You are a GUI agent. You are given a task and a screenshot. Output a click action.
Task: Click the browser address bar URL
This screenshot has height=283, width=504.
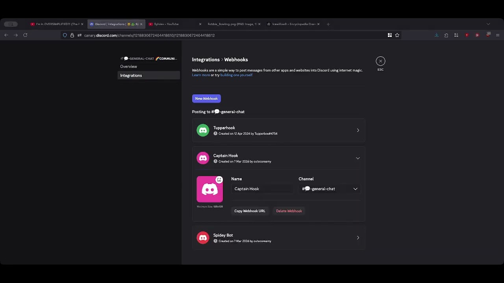click(149, 35)
